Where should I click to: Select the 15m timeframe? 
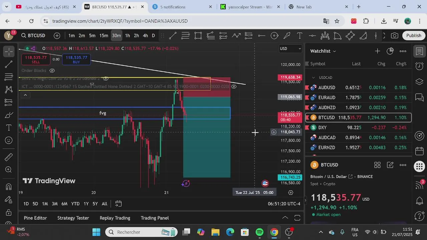click(x=104, y=36)
